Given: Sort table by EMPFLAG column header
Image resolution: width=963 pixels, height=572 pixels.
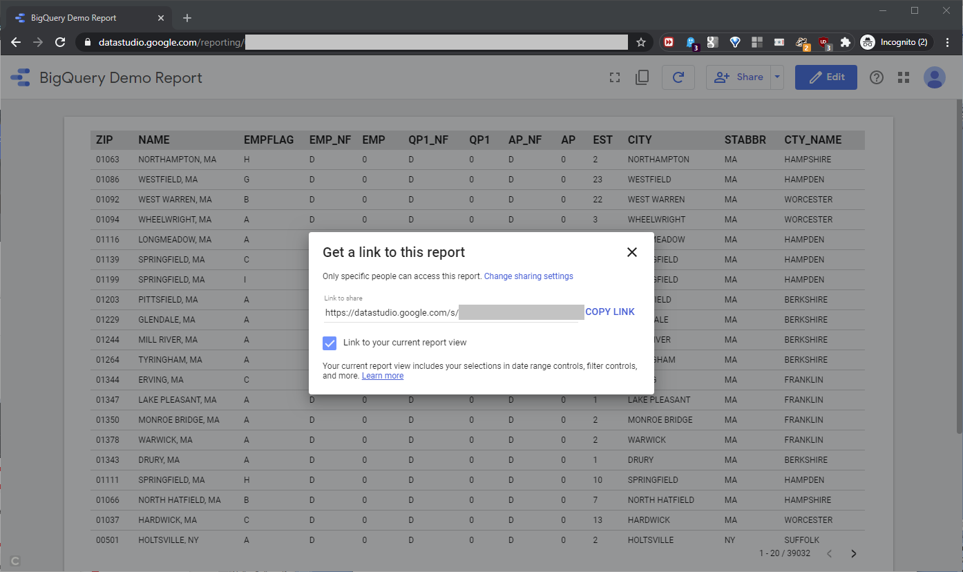Looking at the screenshot, I should point(269,140).
